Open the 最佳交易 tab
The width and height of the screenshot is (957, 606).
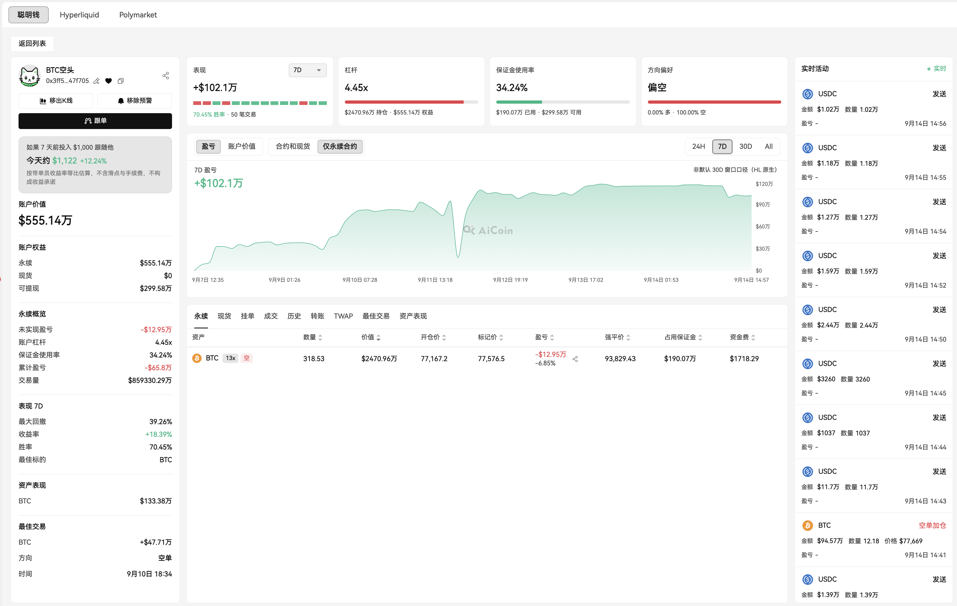point(376,316)
